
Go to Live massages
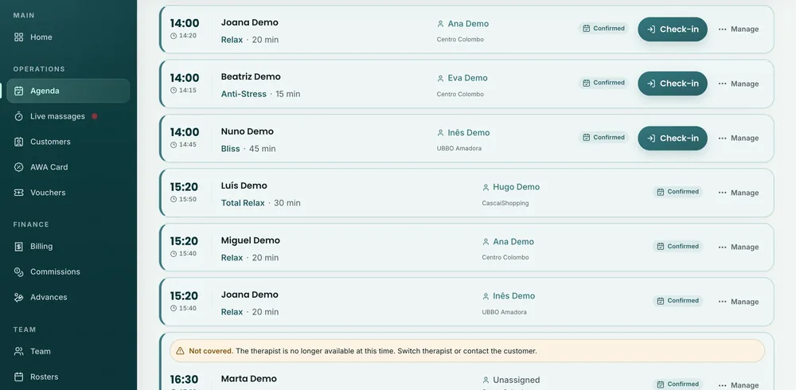click(68, 116)
